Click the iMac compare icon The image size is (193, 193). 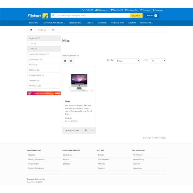point(92,130)
